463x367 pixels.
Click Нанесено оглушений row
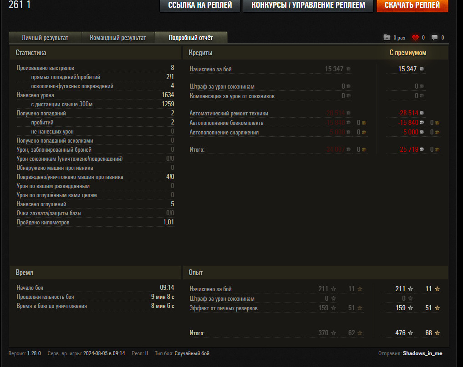(x=95, y=204)
